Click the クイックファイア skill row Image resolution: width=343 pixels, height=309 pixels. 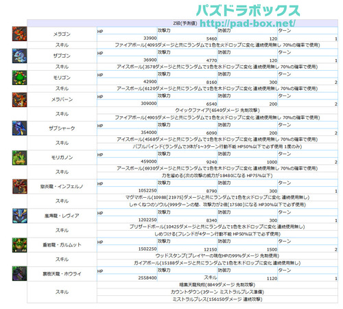pyautogui.click(x=217, y=111)
